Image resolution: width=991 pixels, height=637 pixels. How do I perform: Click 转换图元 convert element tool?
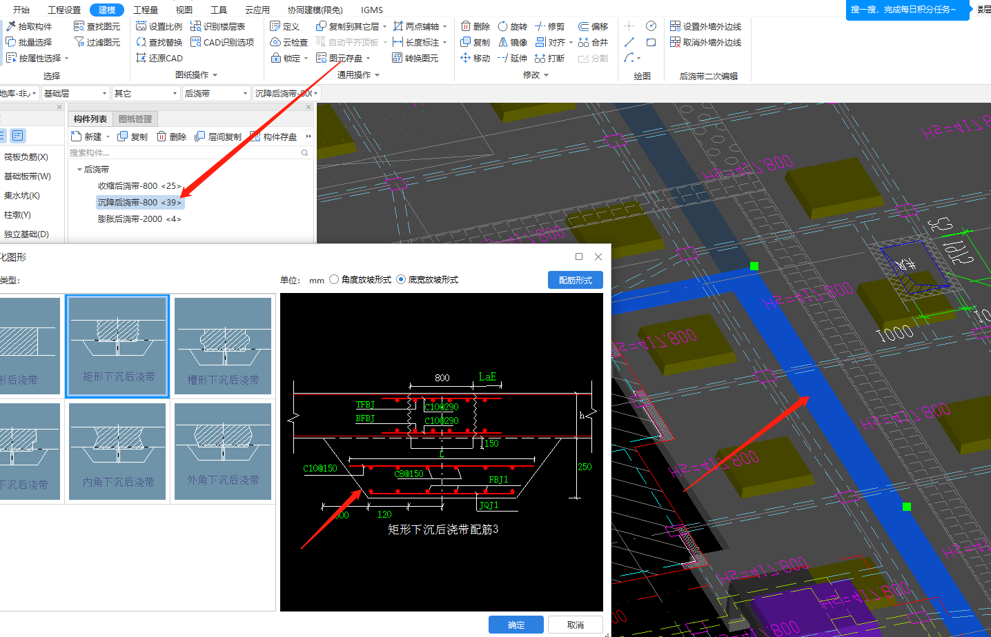(x=415, y=58)
